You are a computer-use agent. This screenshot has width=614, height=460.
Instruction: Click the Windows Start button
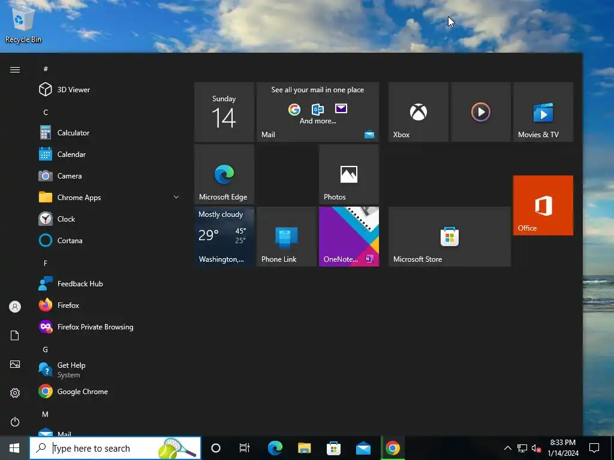pyautogui.click(x=14, y=448)
